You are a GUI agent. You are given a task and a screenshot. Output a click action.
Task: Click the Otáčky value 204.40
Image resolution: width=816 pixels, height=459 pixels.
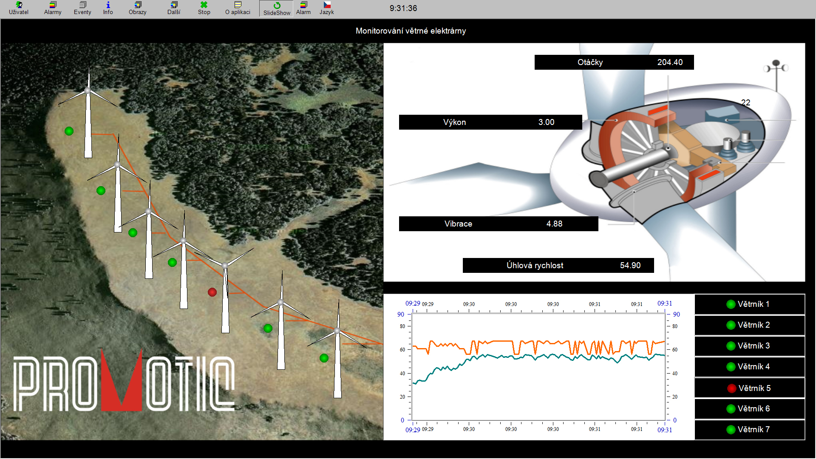670,62
